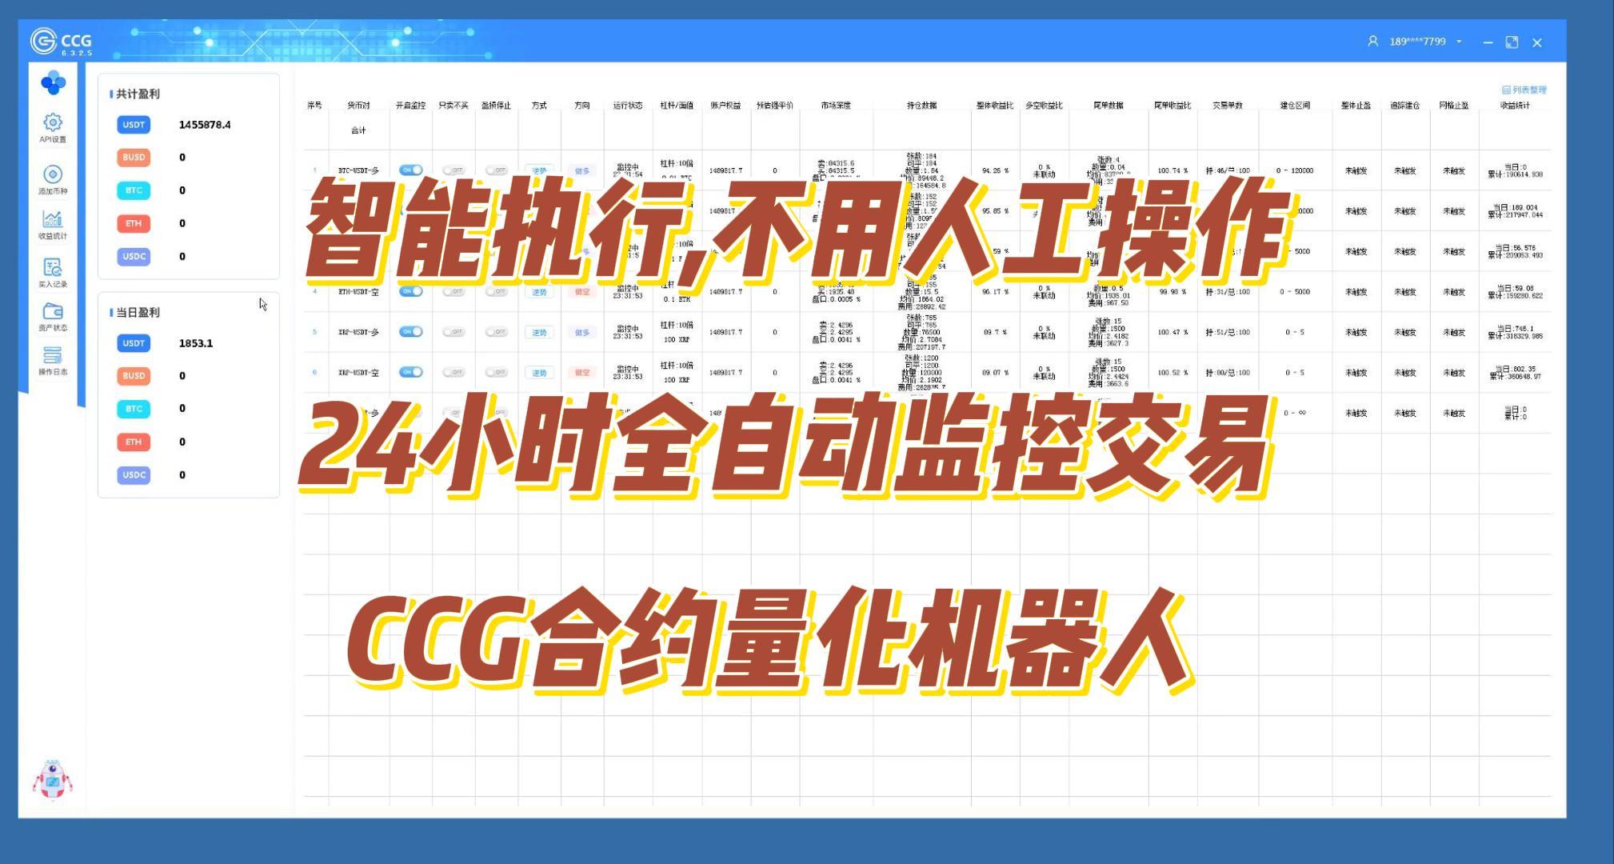Click the 整体收益比 column header
The height and width of the screenshot is (864, 1614).
[995, 106]
